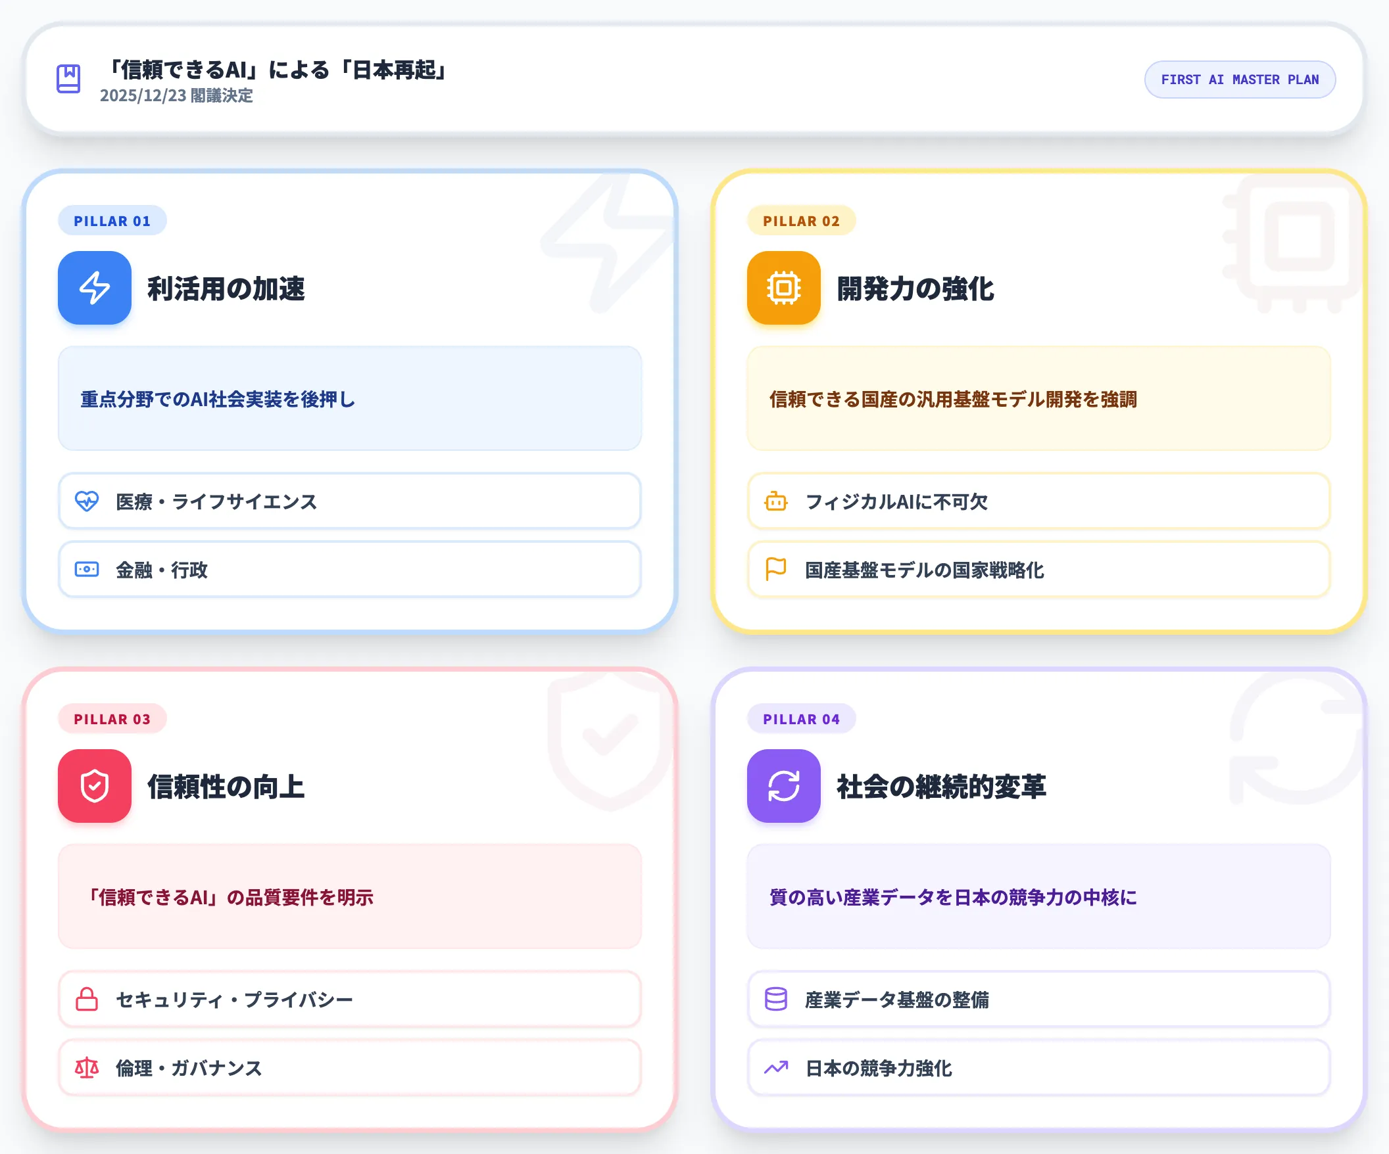Click the robot icon beside フィジカルAI
The height and width of the screenshot is (1154, 1389).
(x=776, y=501)
